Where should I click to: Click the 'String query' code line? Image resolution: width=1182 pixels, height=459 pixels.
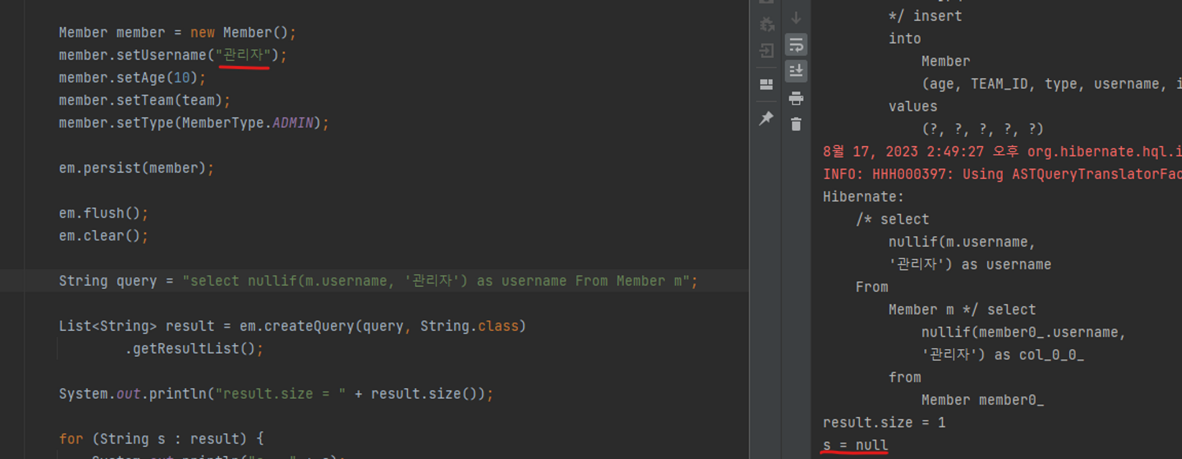coord(378,281)
